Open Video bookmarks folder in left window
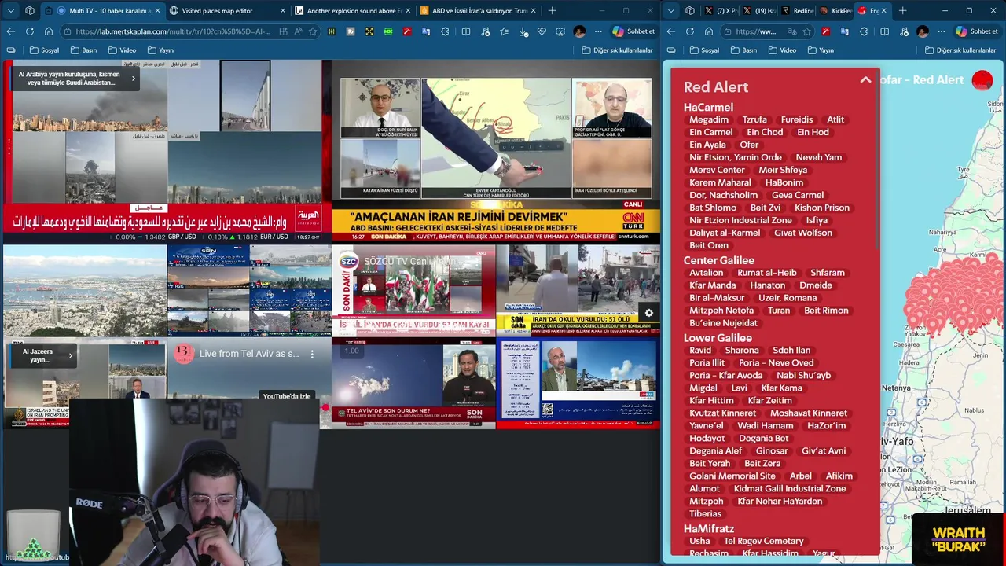1006x566 pixels. (122, 50)
